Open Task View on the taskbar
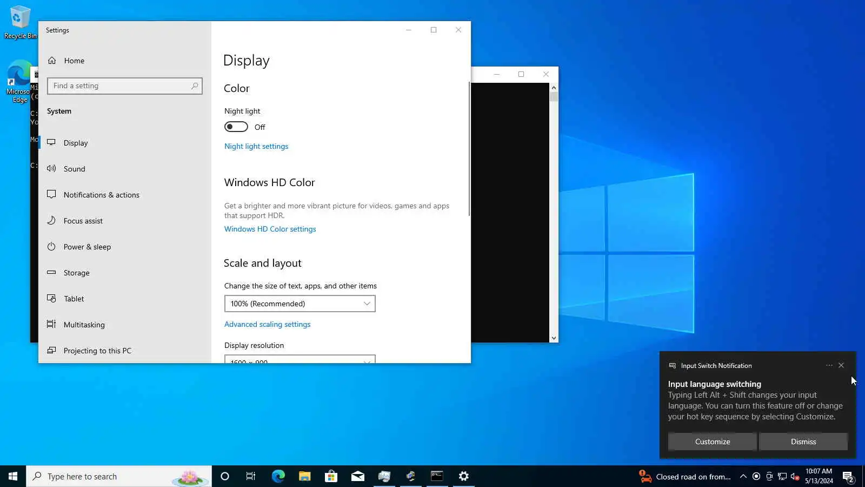 coord(251,476)
